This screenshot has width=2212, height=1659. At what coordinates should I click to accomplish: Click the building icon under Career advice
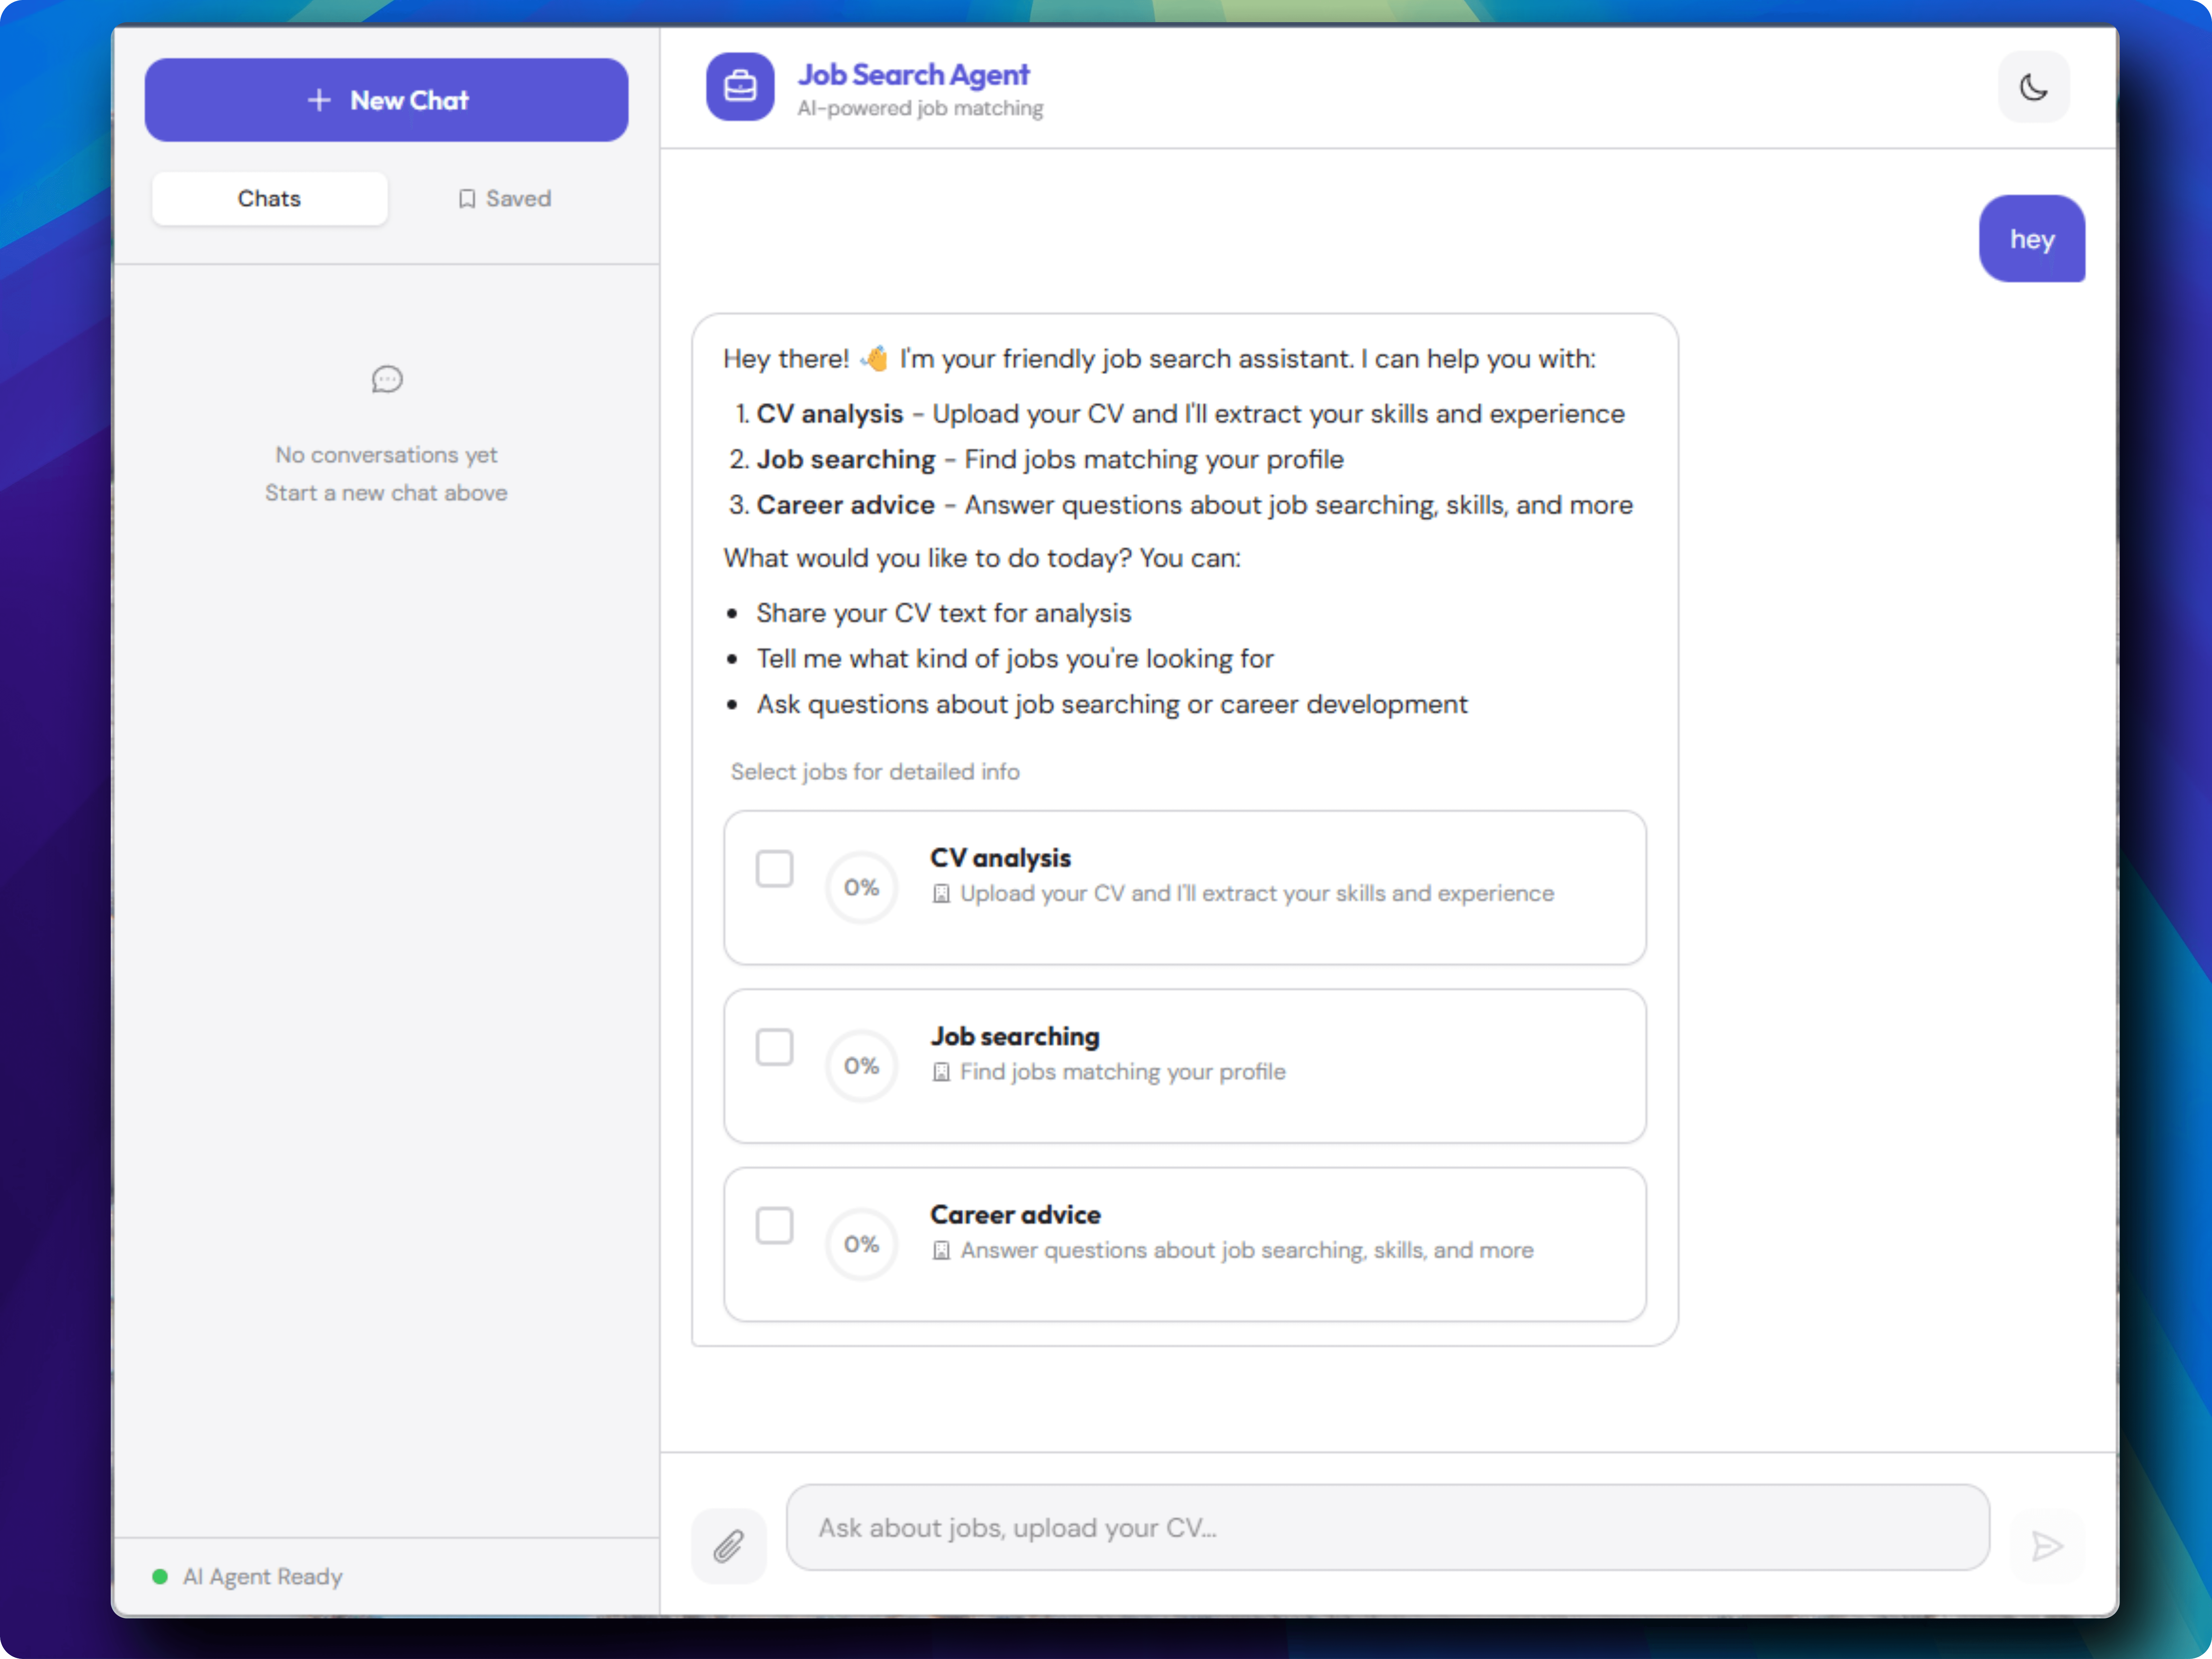941,1251
